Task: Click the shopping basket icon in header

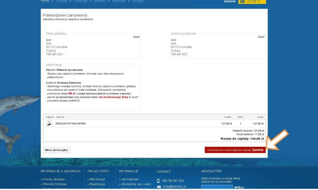Action: pos(242,1)
